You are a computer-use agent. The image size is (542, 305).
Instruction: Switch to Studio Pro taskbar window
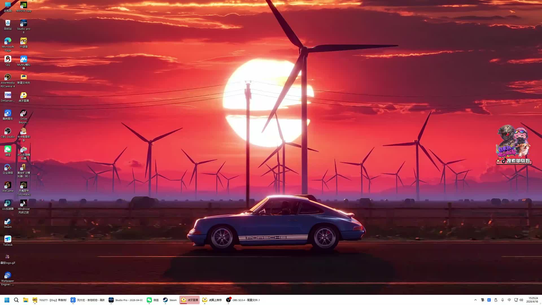coord(126,300)
